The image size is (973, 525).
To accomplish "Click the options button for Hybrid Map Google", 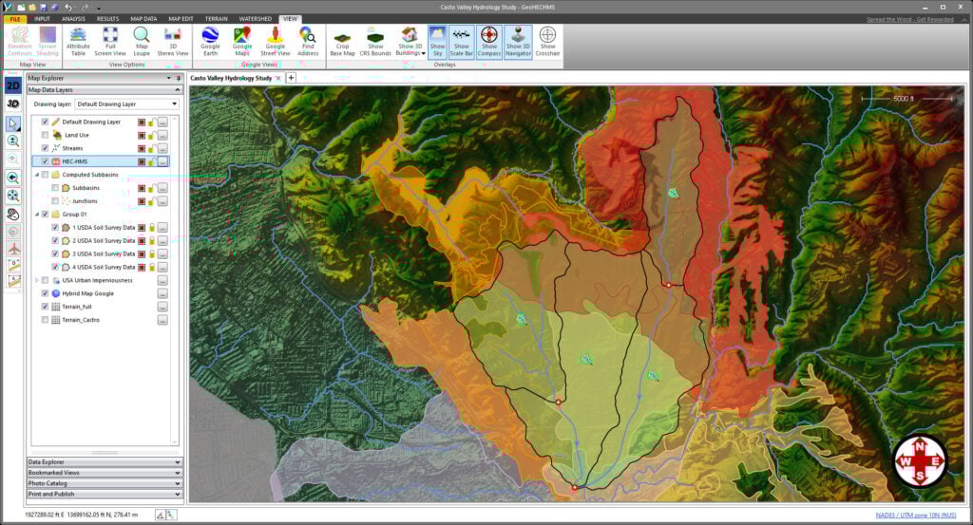I will coord(162,293).
